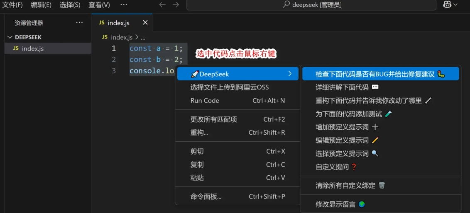Close the index.js tab

(145, 23)
